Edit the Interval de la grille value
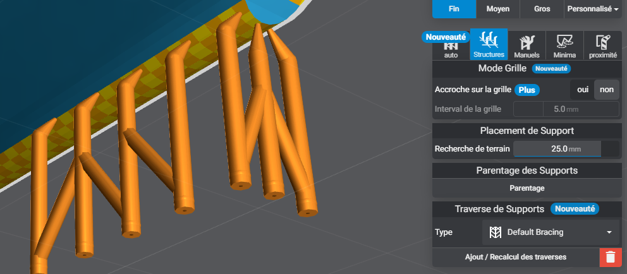 566,109
